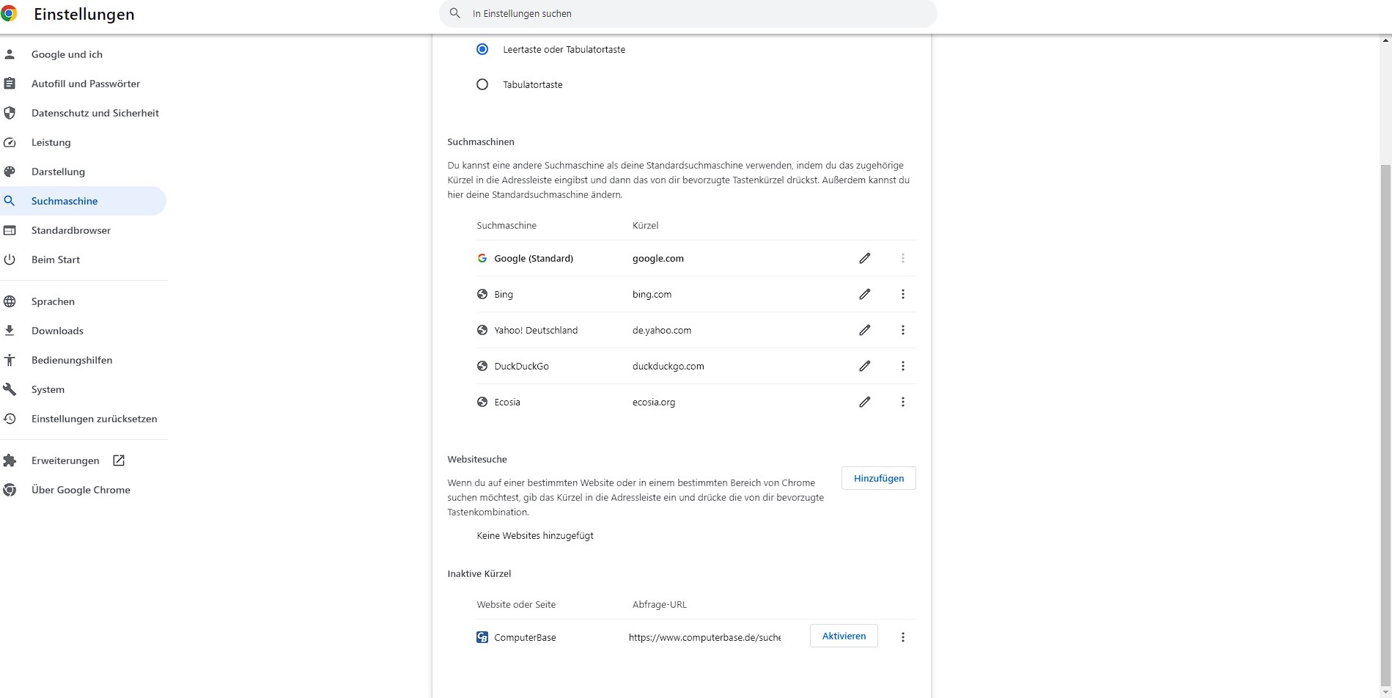Click the edit pencil for Bing
The width and height of the screenshot is (1392, 698).
[865, 294]
